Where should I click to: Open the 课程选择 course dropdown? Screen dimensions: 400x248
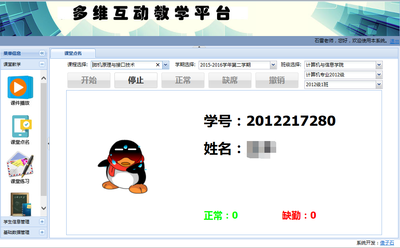pos(166,65)
